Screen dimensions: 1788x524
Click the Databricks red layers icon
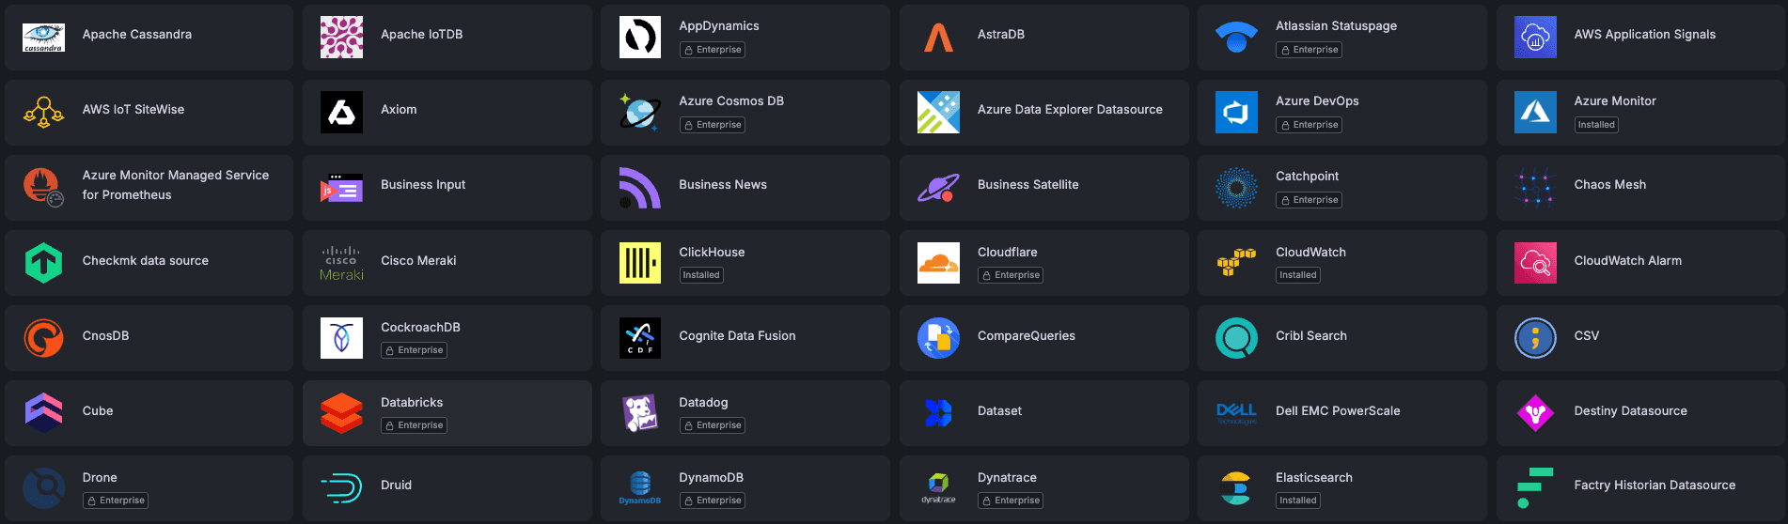(341, 413)
